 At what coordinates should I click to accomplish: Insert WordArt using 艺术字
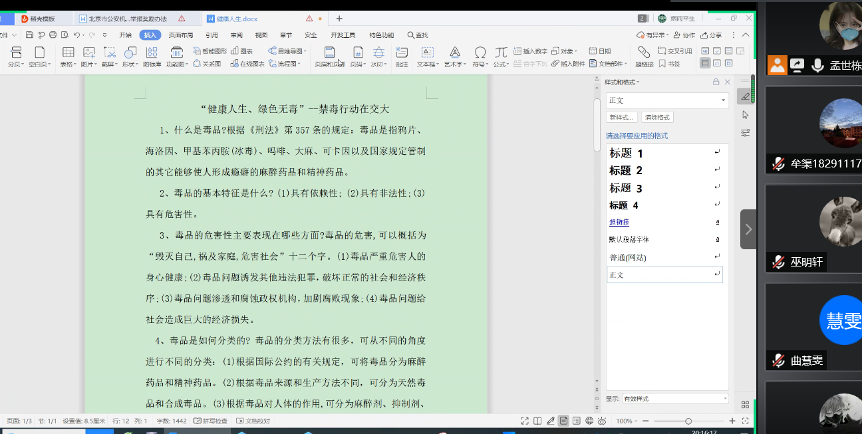455,53
